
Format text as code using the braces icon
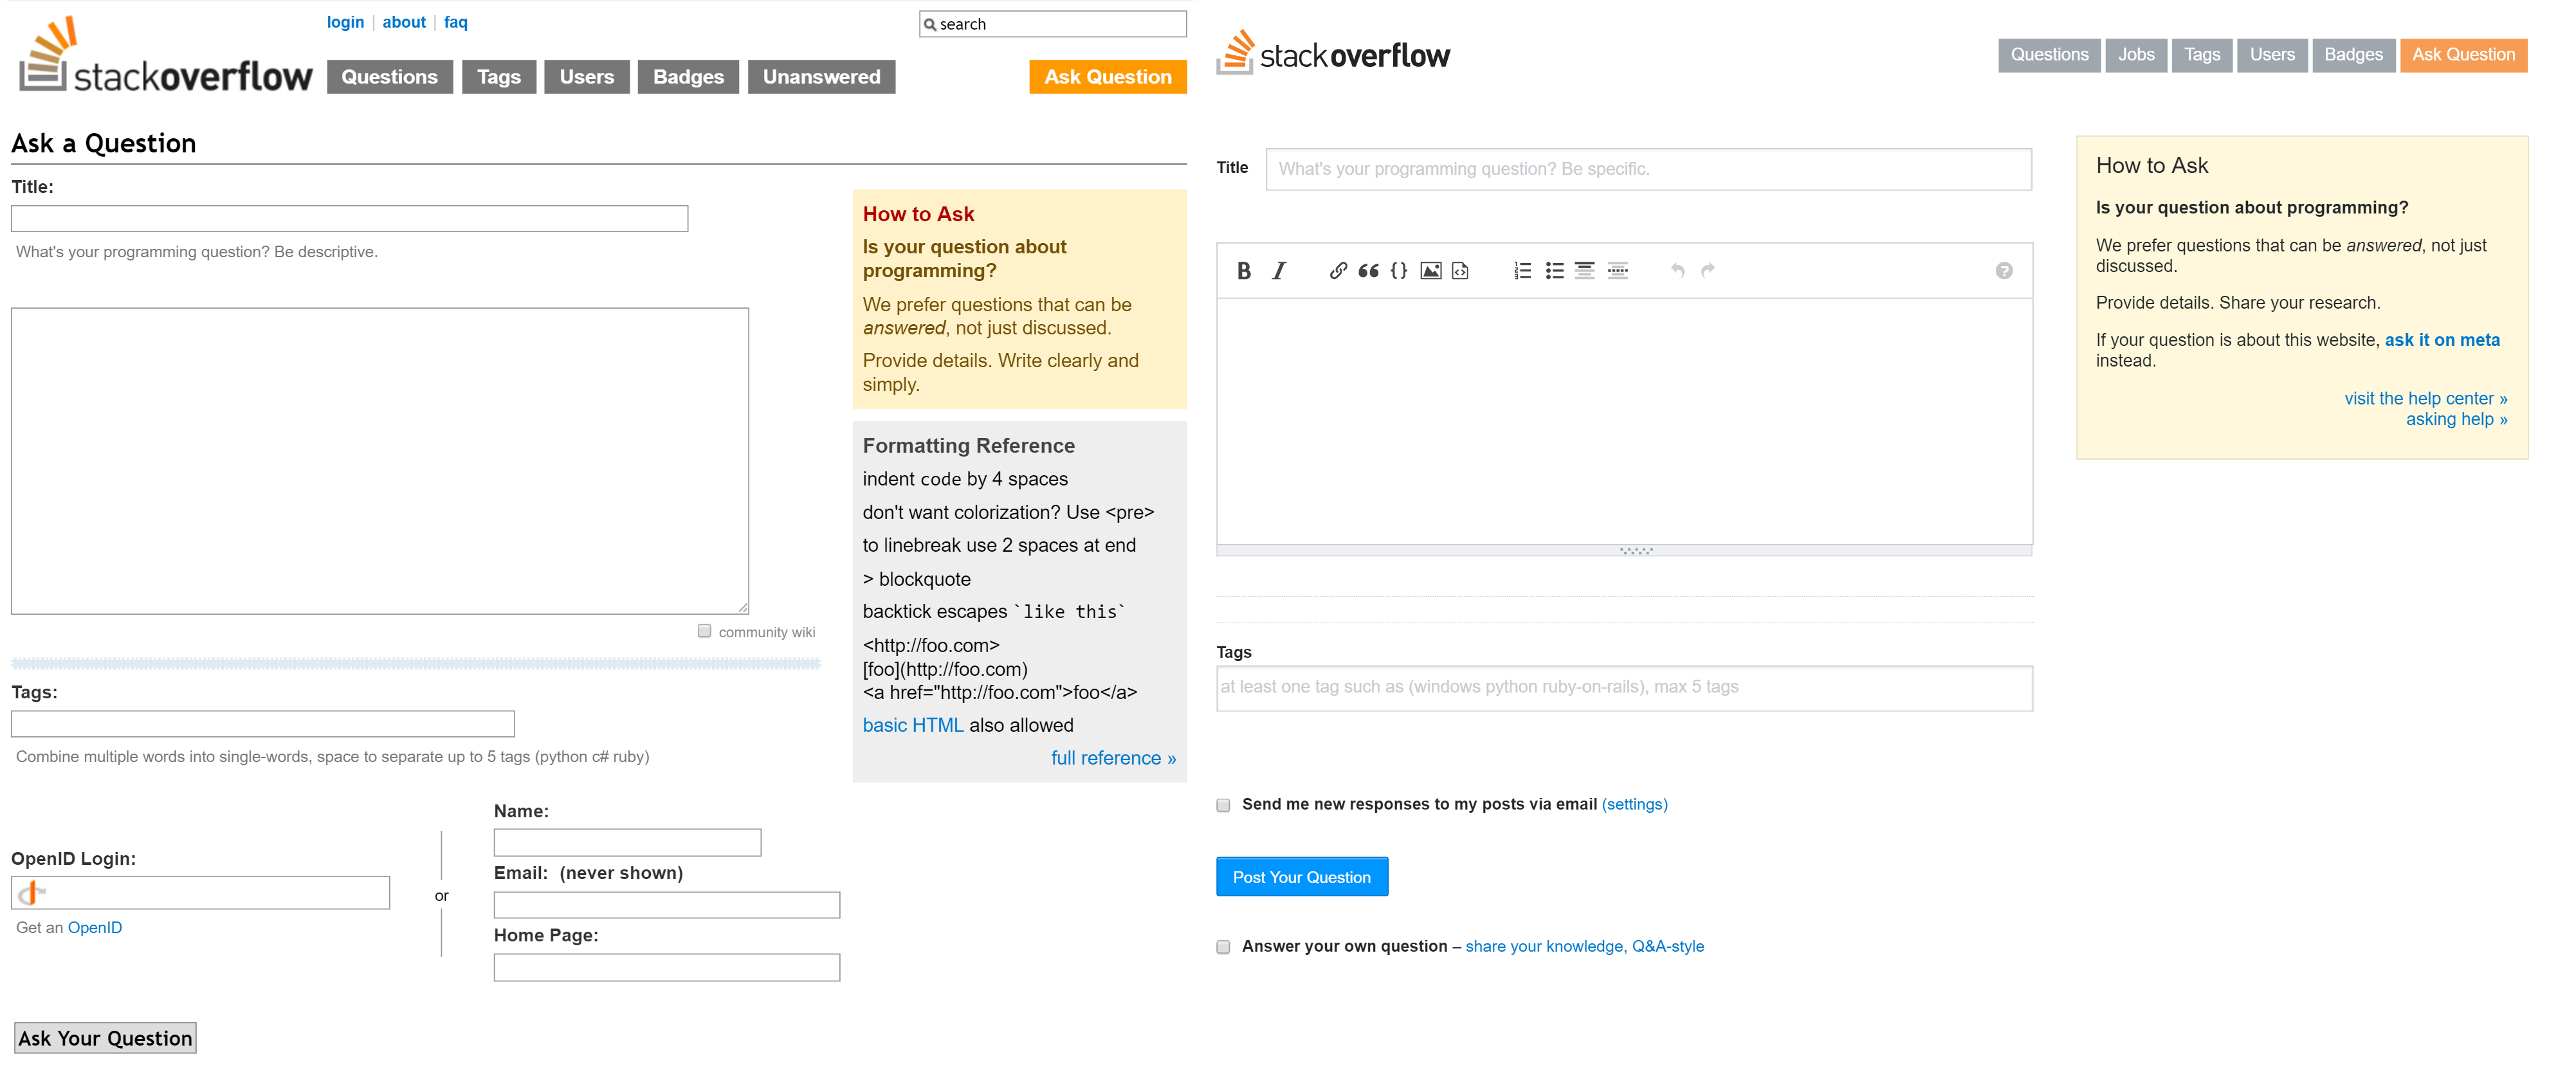pyautogui.click(x=1398, y=270)
